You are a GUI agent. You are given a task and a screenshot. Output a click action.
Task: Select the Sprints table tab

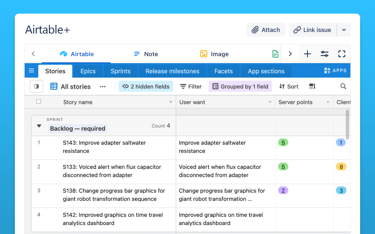pos(121,71)
